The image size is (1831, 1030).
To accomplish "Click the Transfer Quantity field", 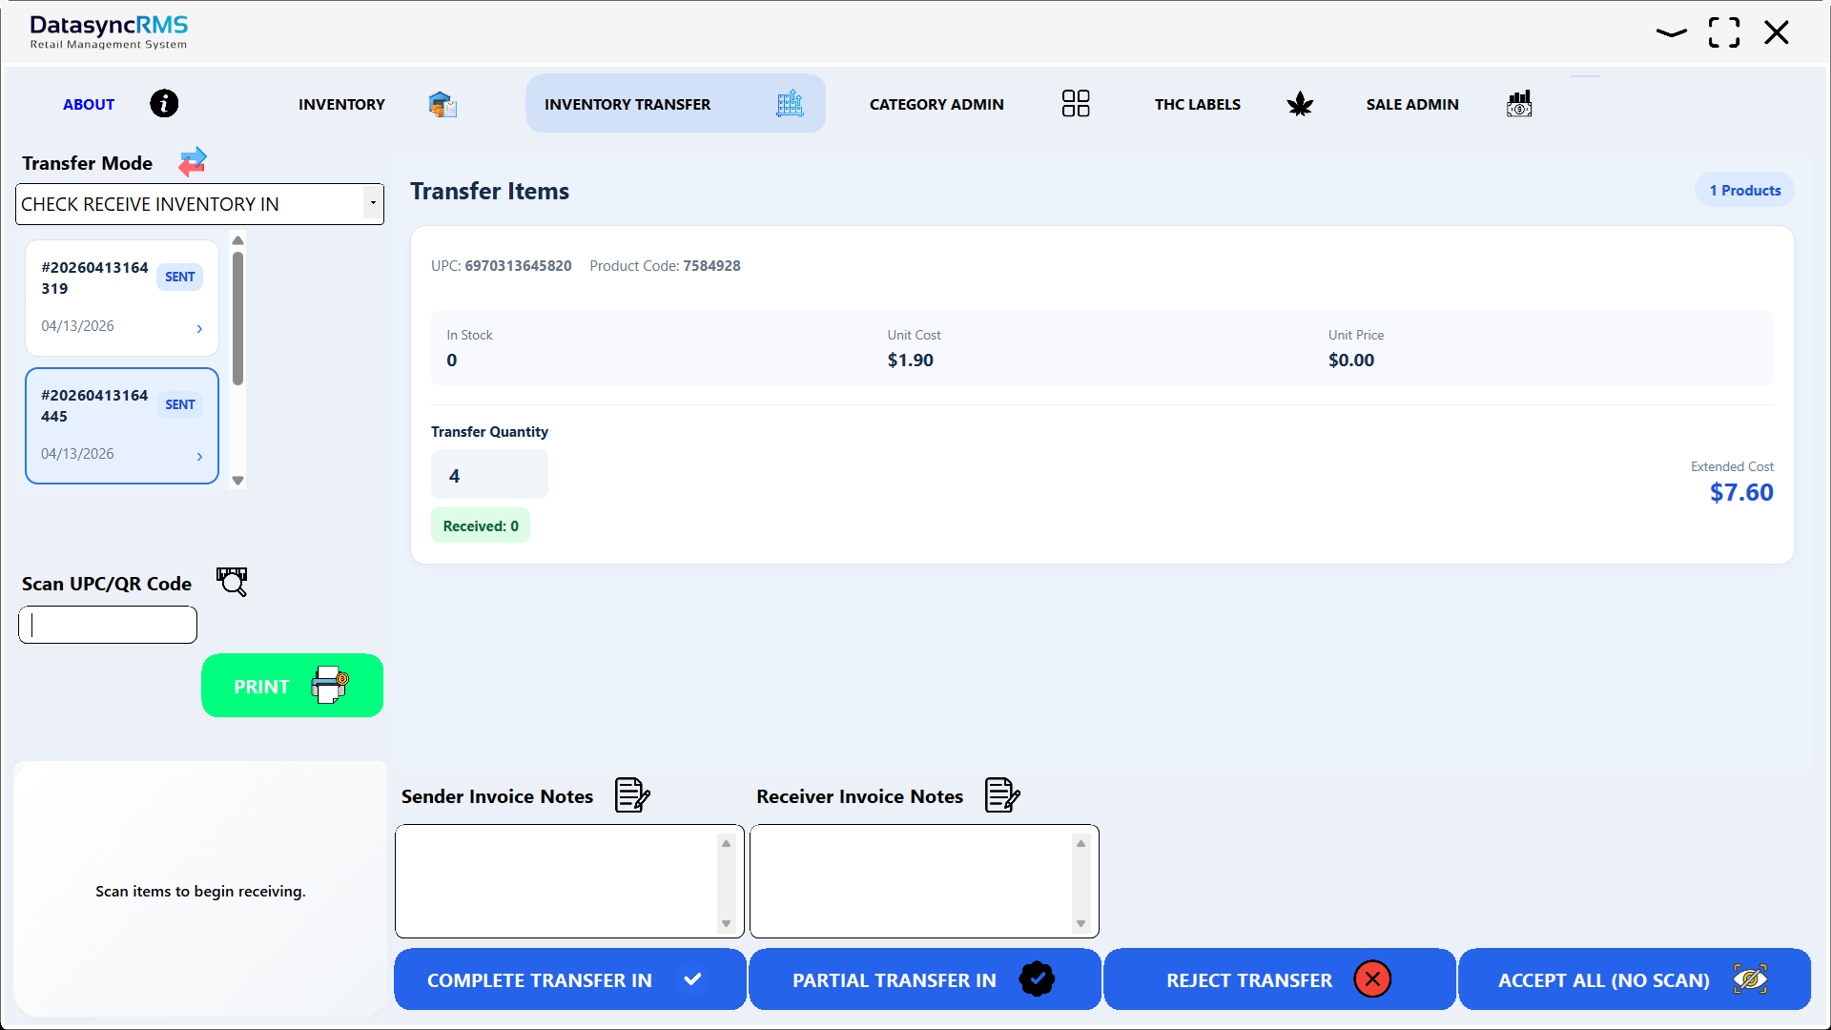I will tap(489, 475).
